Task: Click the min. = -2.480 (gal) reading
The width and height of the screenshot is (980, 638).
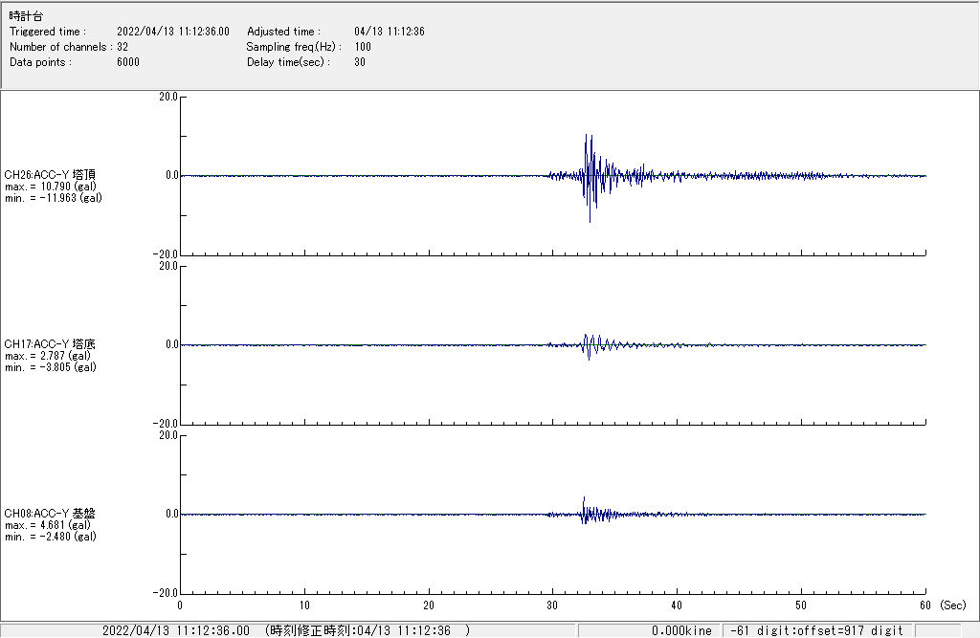Action: tap(50, 537)
